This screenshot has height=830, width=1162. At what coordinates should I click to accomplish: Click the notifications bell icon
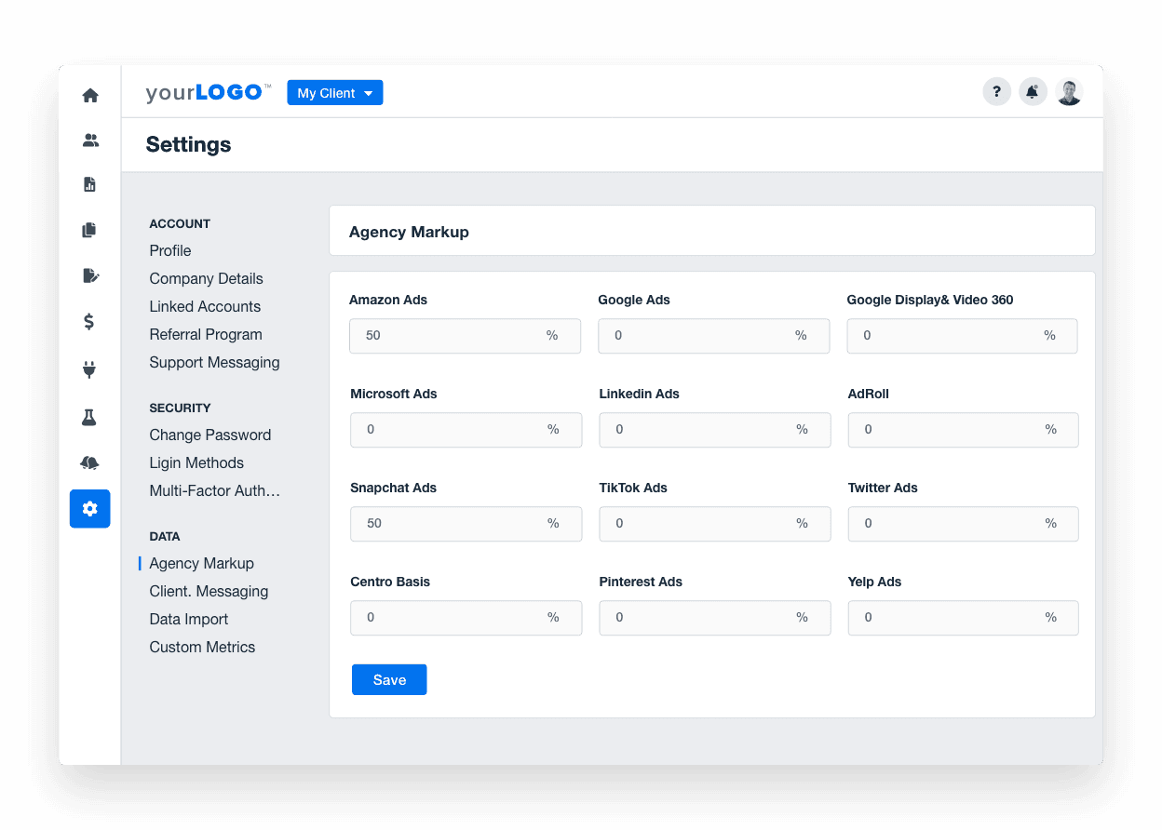tap(1033, 91)
